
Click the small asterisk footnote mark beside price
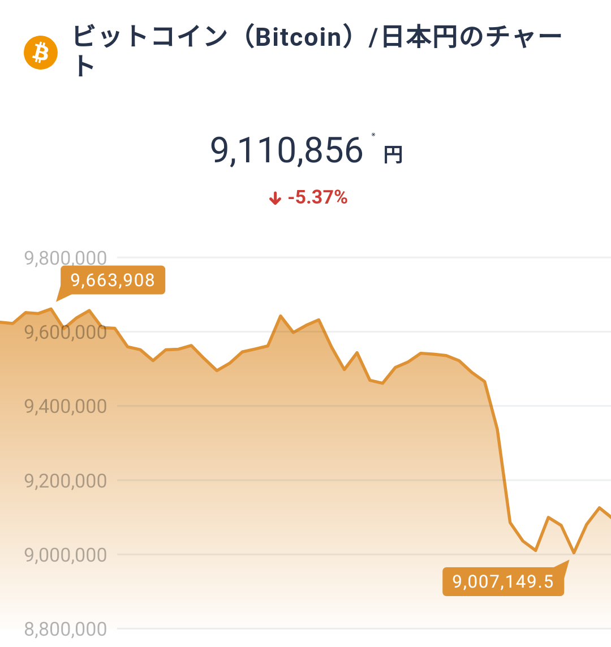pos(373,135)
